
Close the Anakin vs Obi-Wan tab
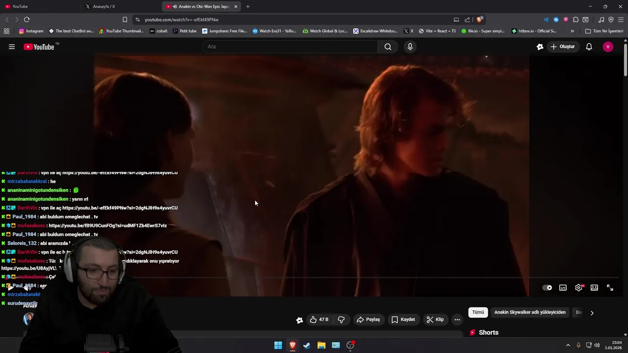pos(236,6)
